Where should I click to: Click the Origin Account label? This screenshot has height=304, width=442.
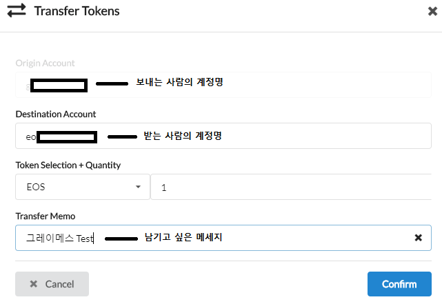45,63
